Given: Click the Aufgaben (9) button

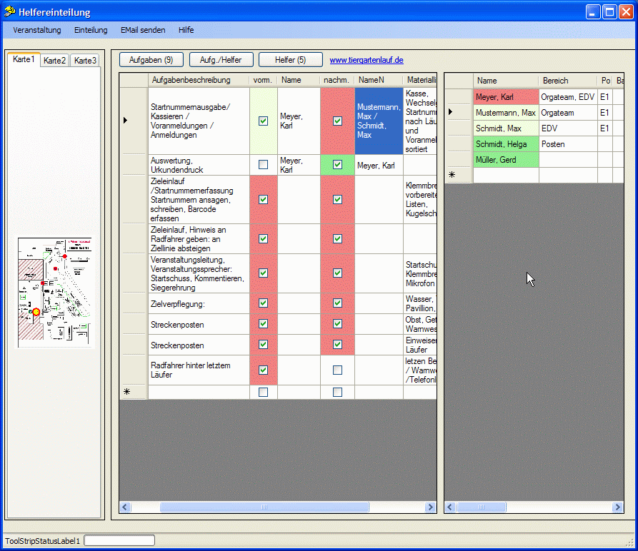Looking at the screenshot, I should click(151, 60).
